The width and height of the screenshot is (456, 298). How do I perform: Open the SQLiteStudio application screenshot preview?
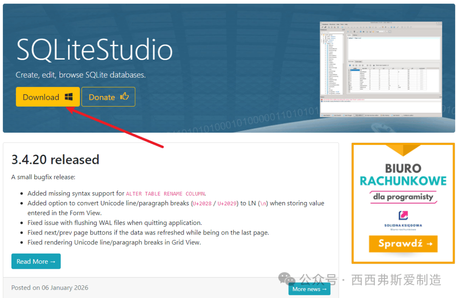click(x=380, y=70)
